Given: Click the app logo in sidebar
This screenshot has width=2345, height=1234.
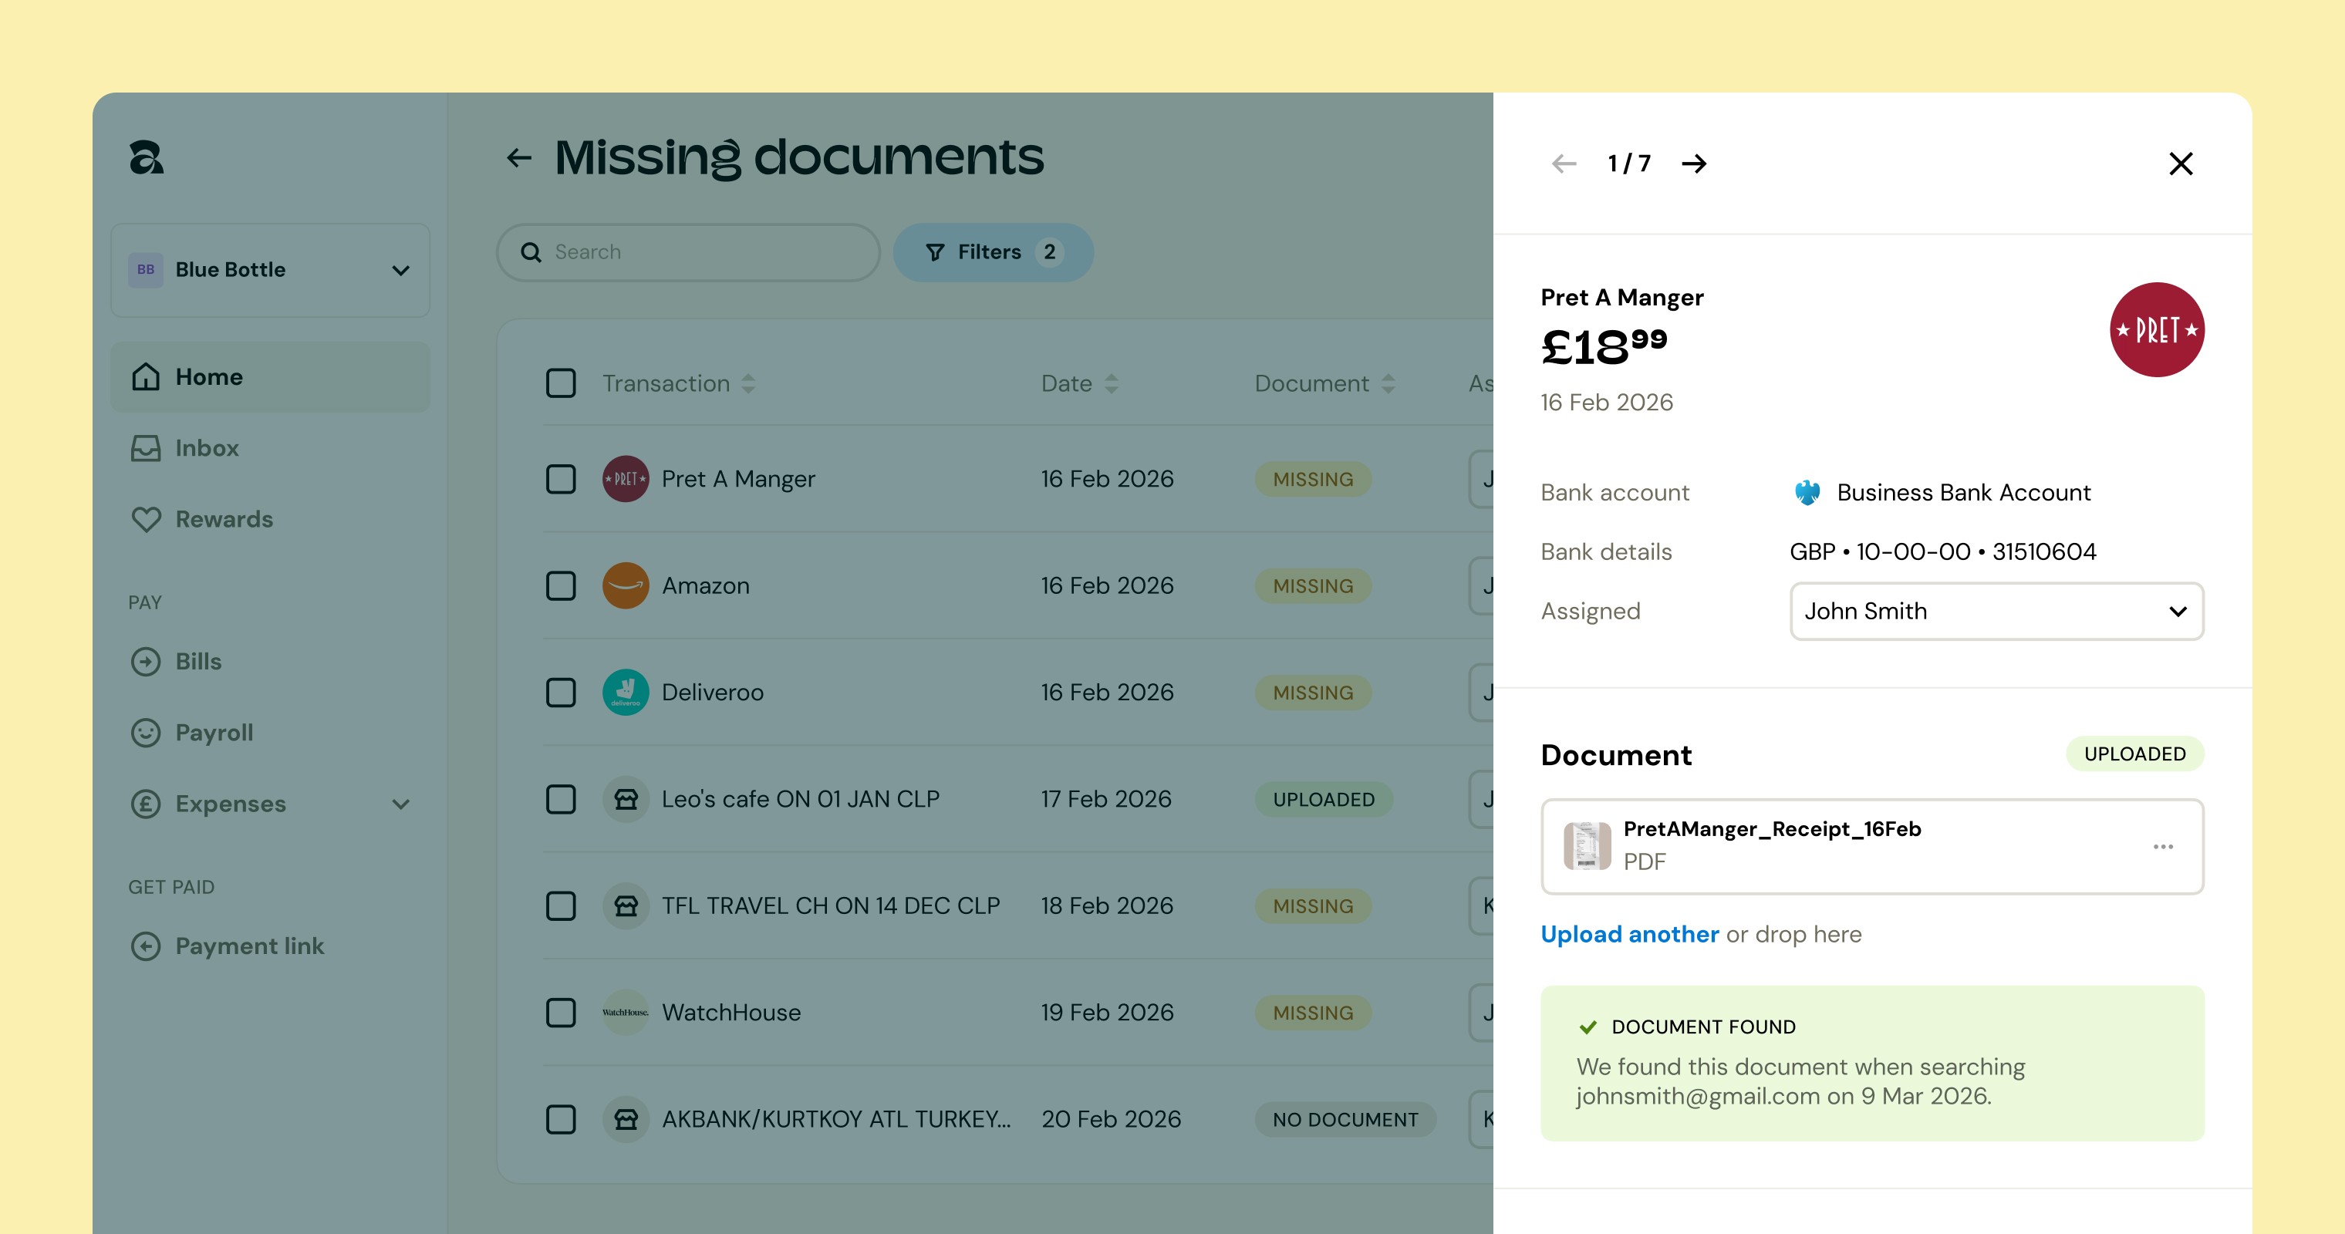Looking at the screenshot, I should [x=147, y=157].
